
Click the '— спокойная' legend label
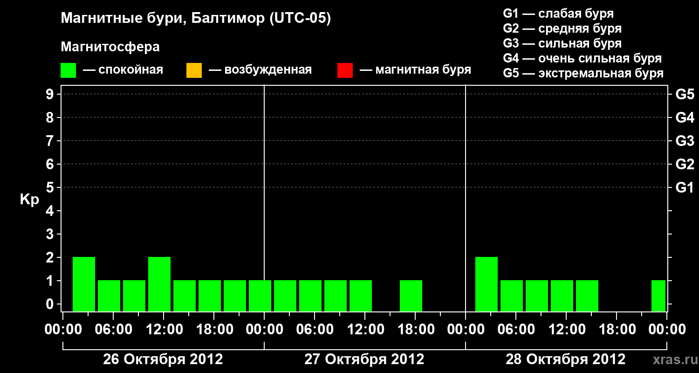tap(123, 70)
